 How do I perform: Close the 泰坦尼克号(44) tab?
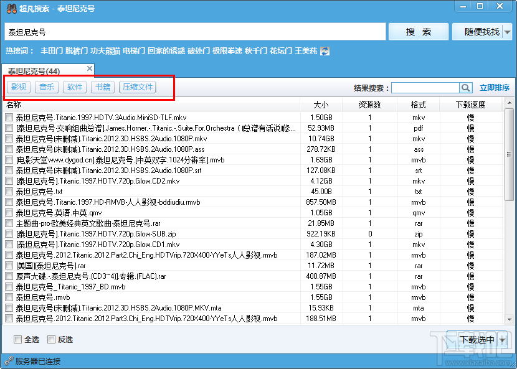point(89,68)
